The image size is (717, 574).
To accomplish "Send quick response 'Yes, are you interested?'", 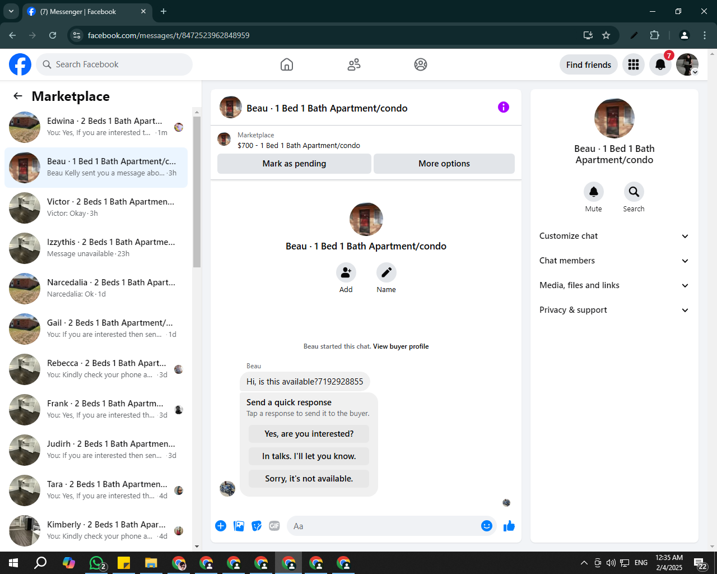I will [309, 434].
